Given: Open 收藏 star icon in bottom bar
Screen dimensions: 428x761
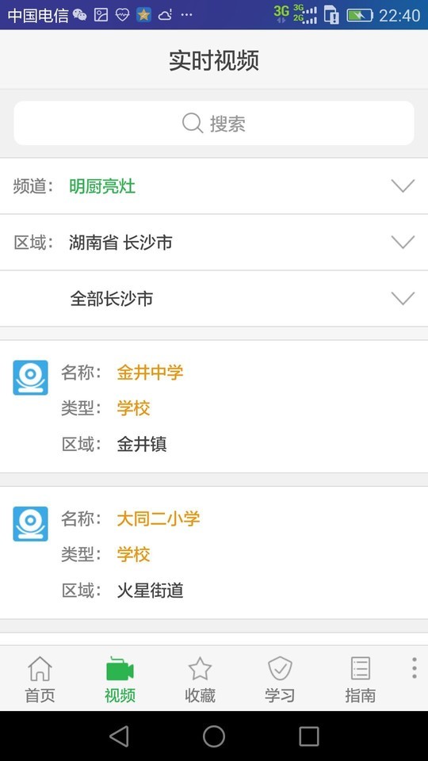Looking at the screenshot, I should pyautogui.click(x=200, y=669).
